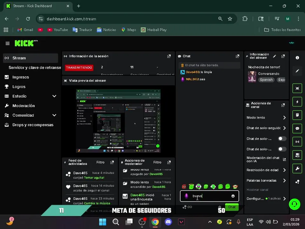Open the Configur... 1 activas row

click(x=266, y=198)
